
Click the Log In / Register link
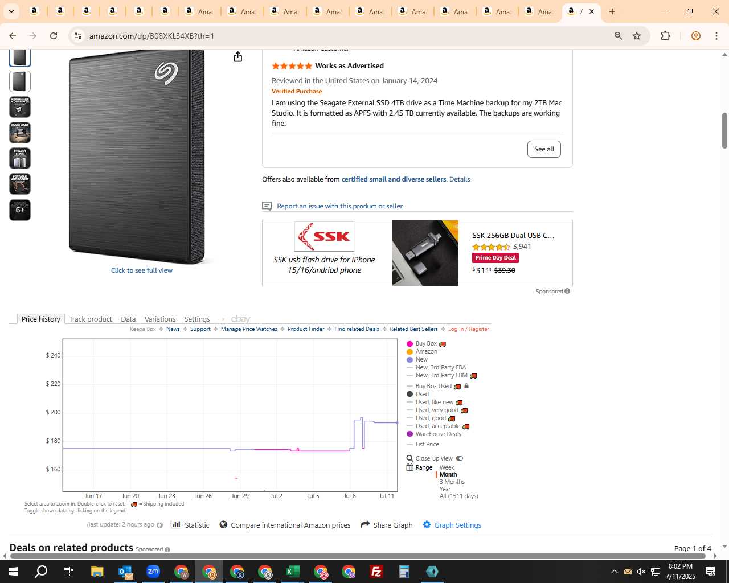coord(468,329)
